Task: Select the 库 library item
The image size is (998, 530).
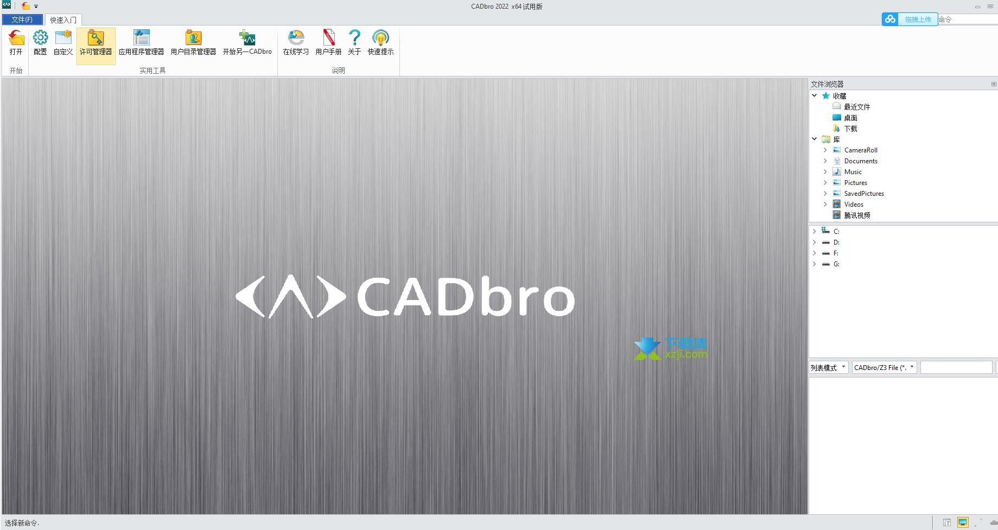Action: (x=831, y=139)
